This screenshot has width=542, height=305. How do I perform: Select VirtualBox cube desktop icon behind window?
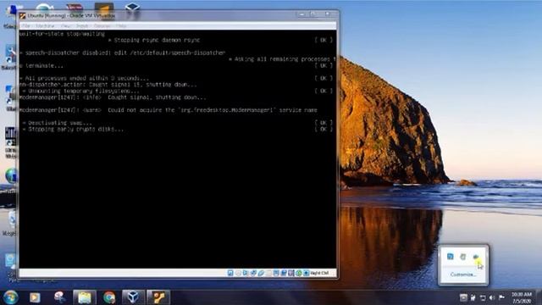(x=132, y=7)
